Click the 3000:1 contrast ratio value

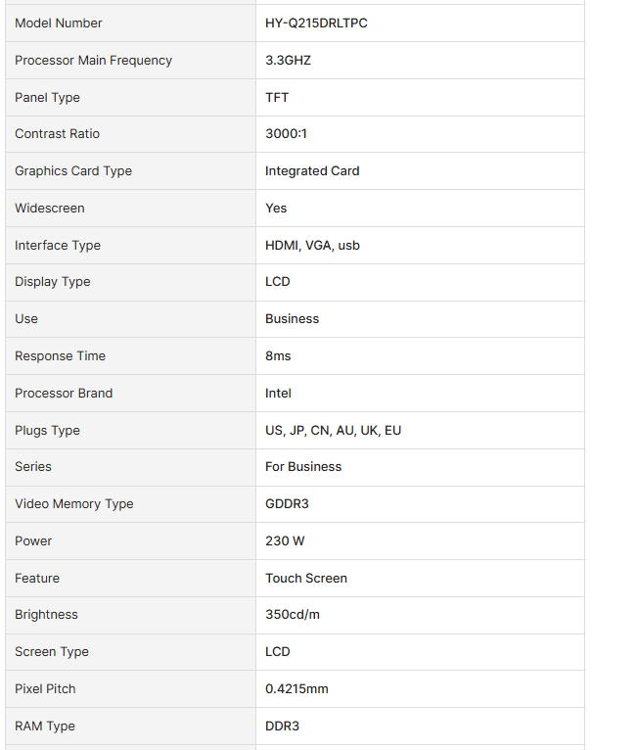286,133
